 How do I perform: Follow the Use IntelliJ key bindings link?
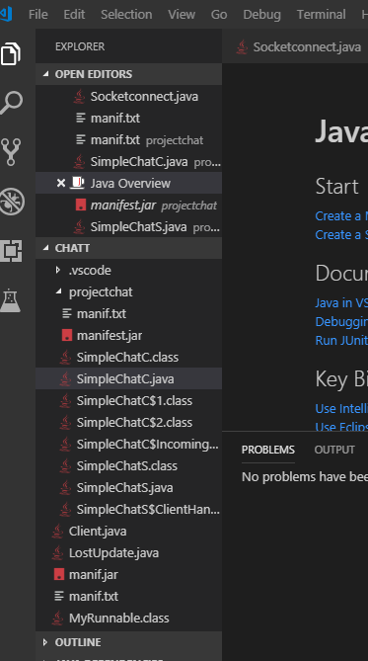point(341,408)
